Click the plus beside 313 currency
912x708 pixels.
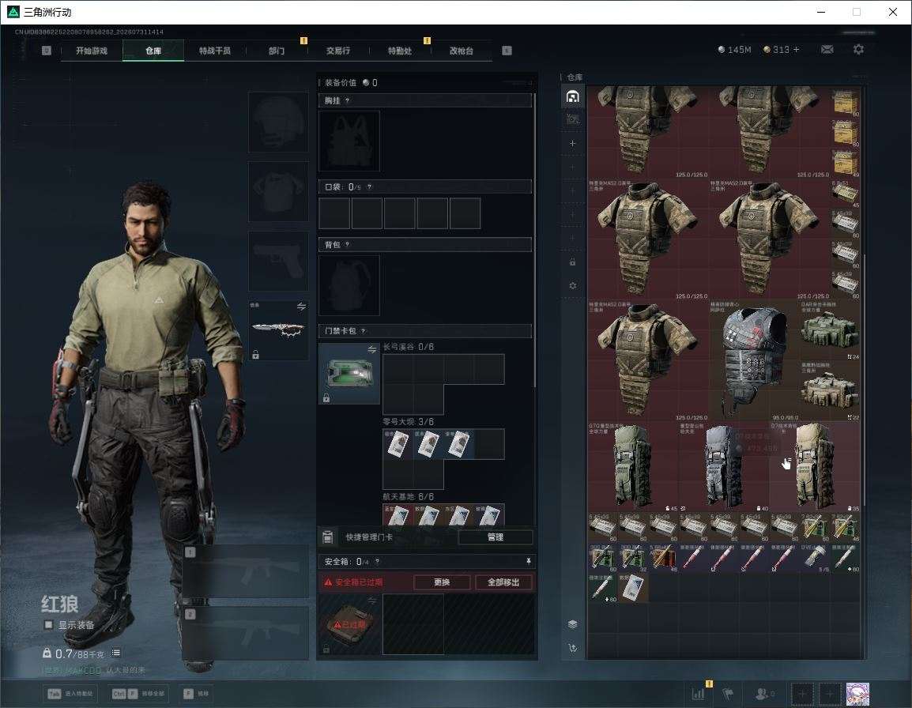[x=797, y=50]
